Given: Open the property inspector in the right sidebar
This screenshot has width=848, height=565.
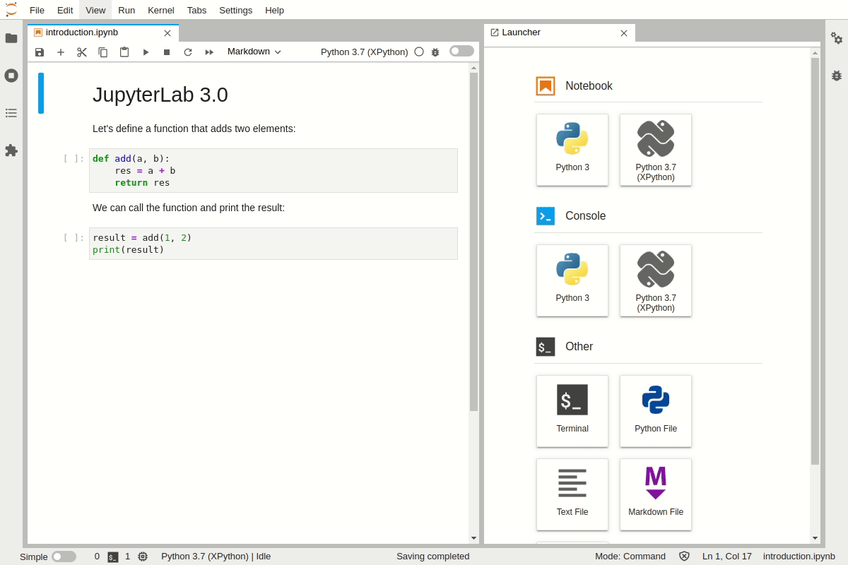Looking at the screenshot, I should [x=837, y=39].
